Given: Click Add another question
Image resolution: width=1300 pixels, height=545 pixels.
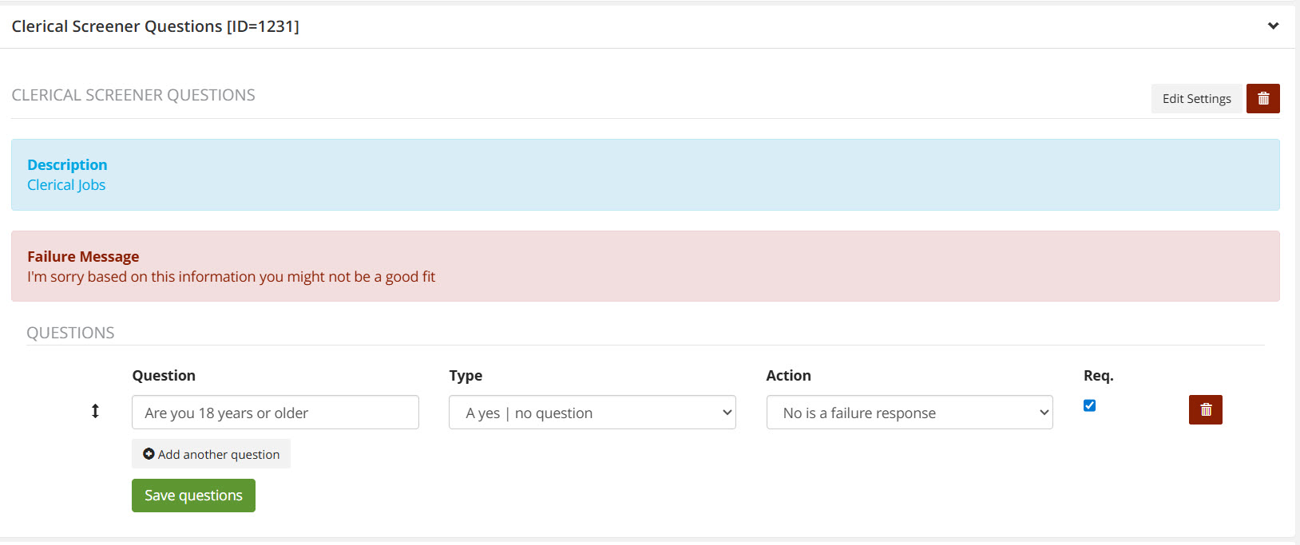Looking at the screenshot, I should pyautogui.click(x=212, y=454).
